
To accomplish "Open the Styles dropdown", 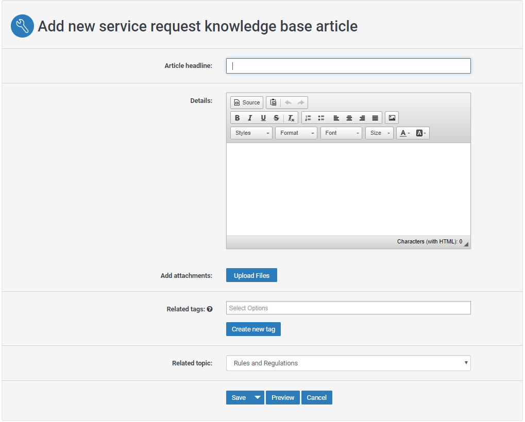I will 251,133.
